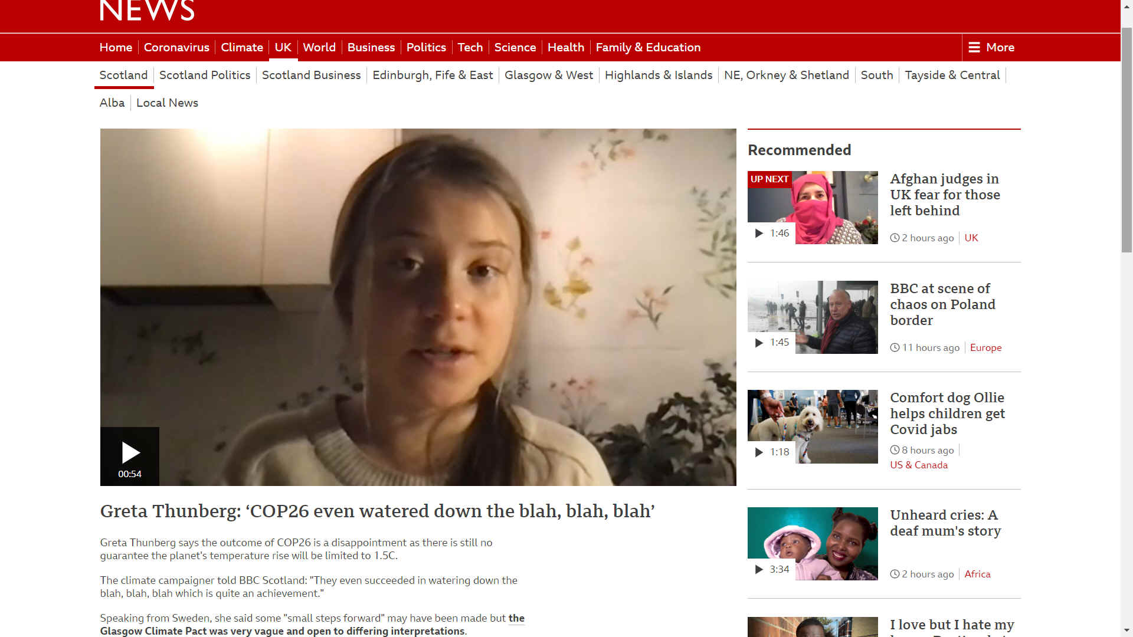Open the More hamburger menu
This screenshot has height=637, width=1133.
(991, 47)
